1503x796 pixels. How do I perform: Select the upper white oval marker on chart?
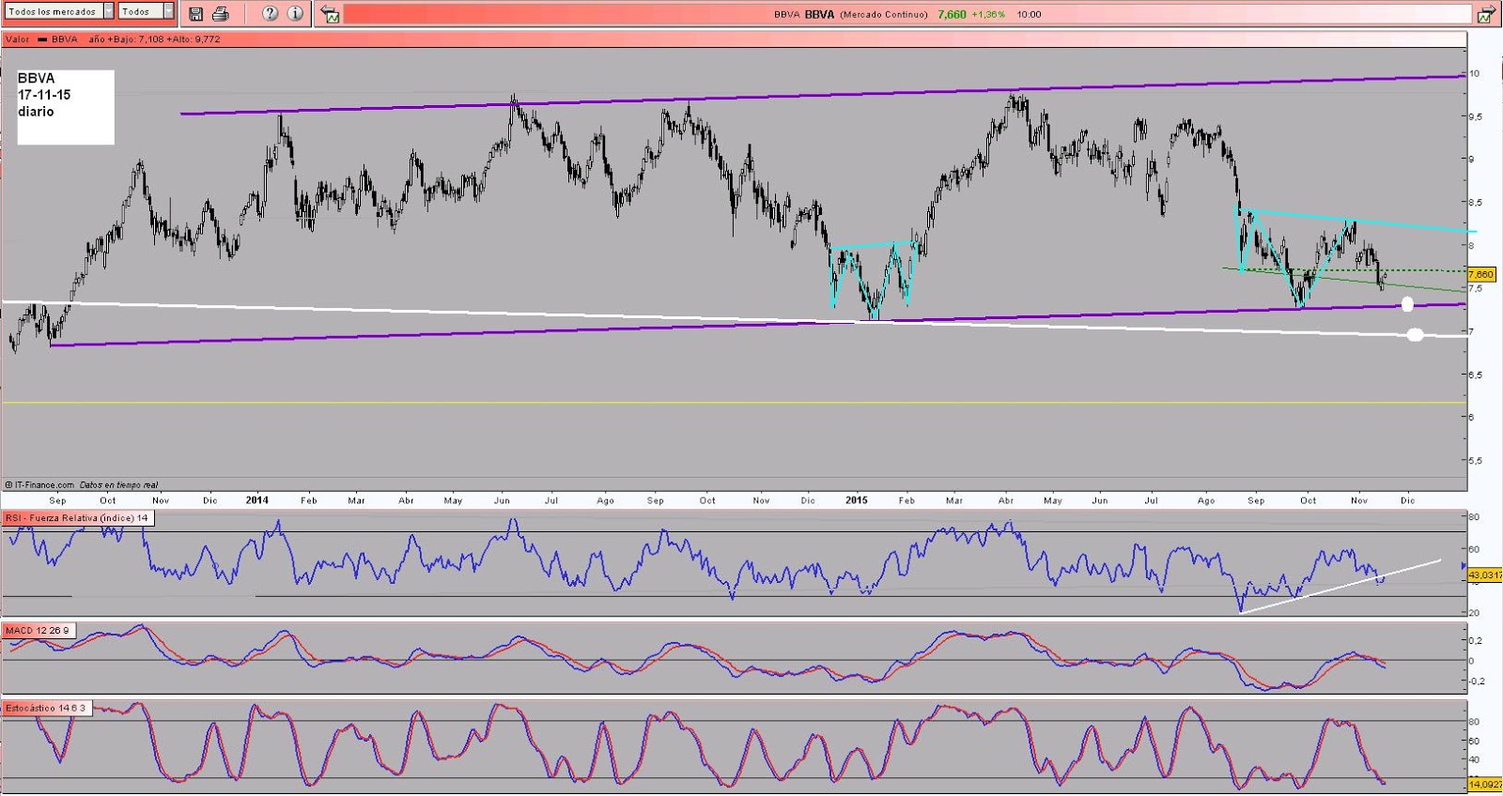(x=1407, y=304)
